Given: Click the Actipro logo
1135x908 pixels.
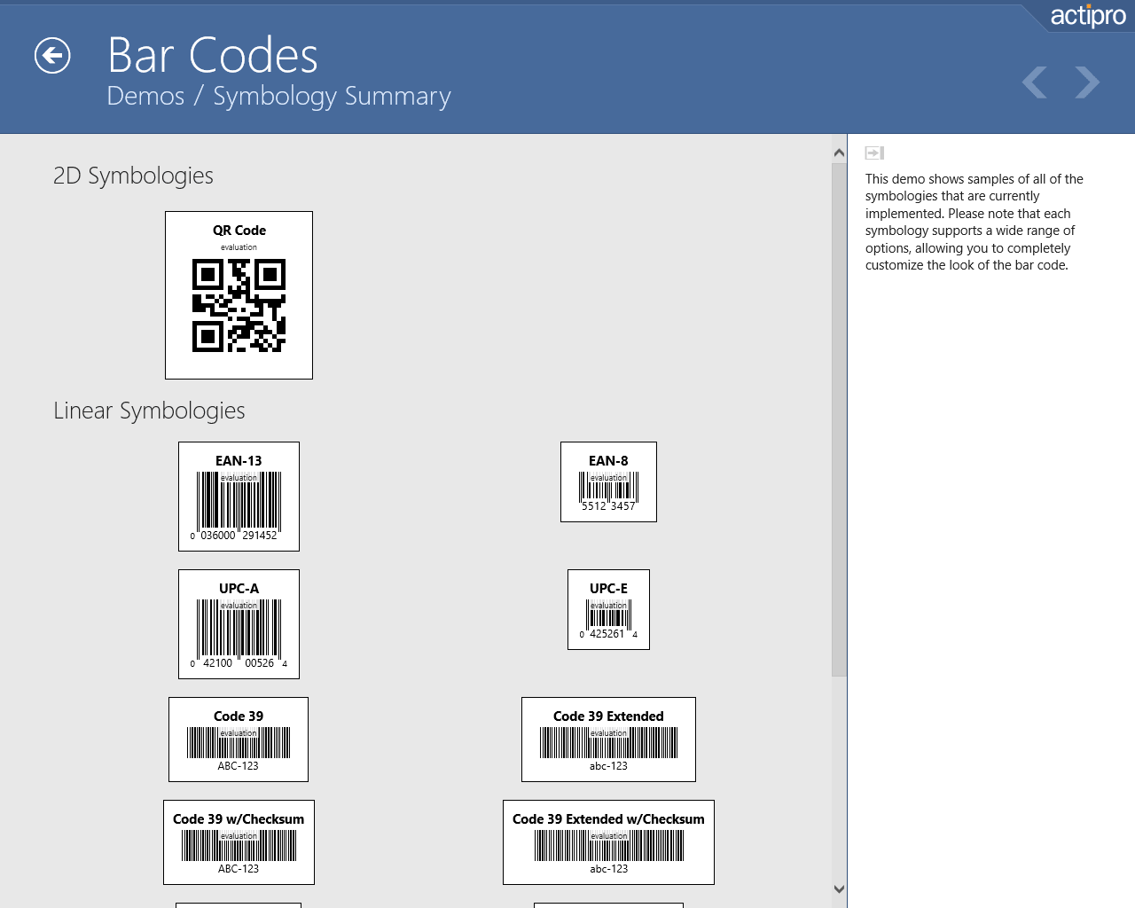Looking at the screenshot, I should click(x=1088, y=15).
